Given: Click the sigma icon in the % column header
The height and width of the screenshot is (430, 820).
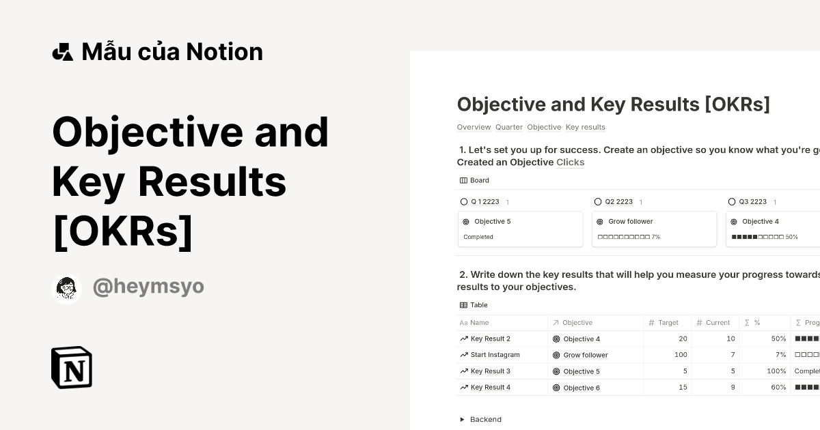Looking at the screenshot, I should [746, 322].
